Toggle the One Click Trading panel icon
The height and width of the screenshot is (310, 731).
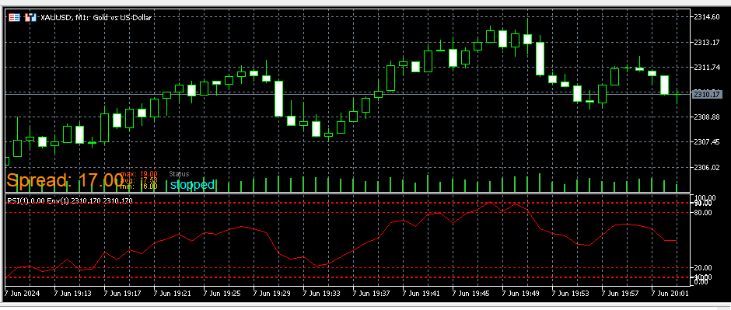[x=30, y=17]
